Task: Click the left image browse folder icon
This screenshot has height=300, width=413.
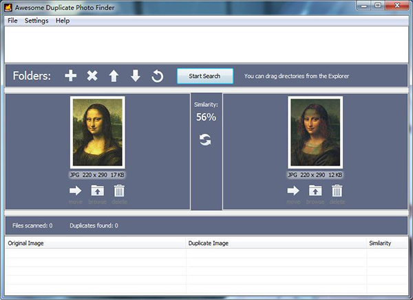Action: (x=98, y=190)
